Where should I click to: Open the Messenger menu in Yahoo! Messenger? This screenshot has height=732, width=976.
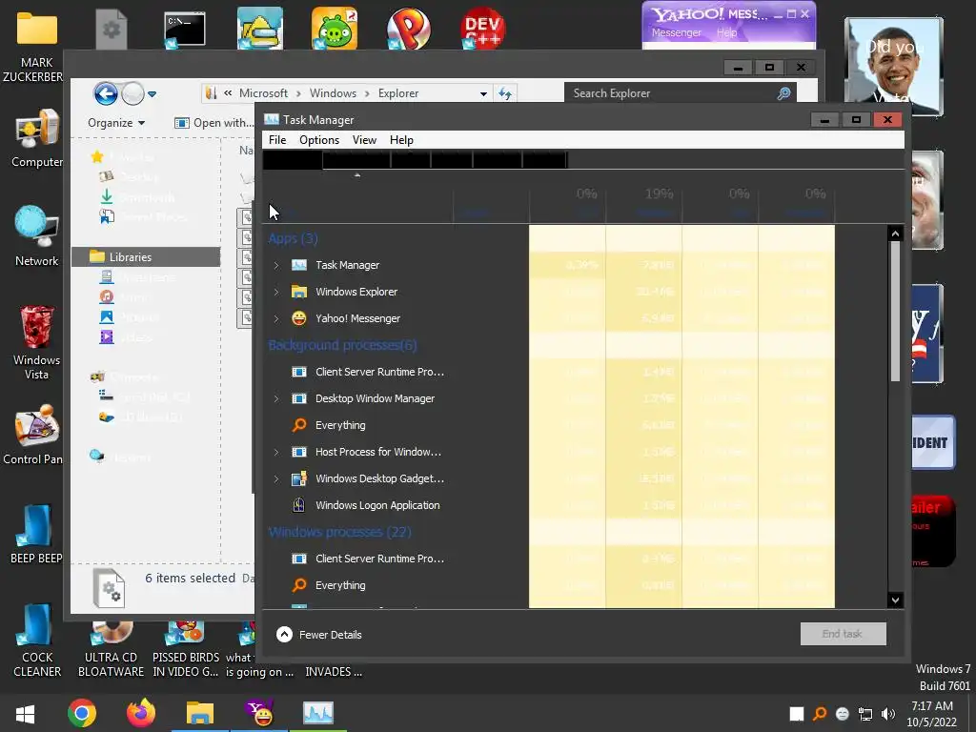tap(676, 32)
